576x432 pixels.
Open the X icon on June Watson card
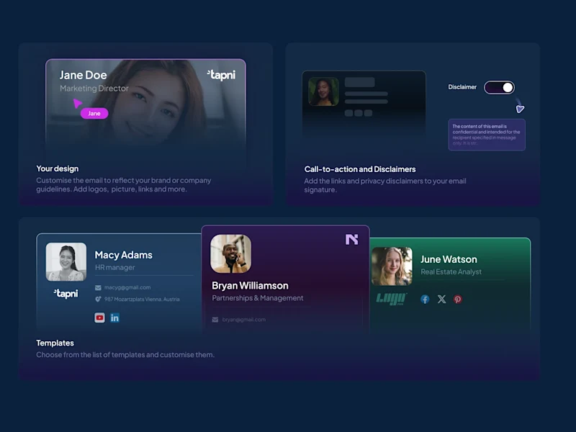pyautogui.click(x=441, y=299)
